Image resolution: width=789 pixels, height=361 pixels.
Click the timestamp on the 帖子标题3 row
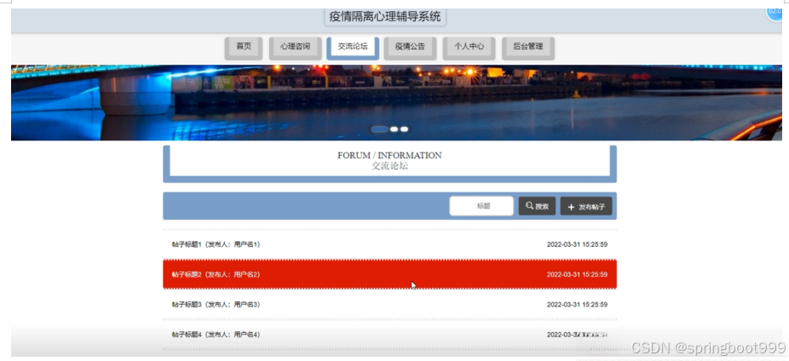577,304
